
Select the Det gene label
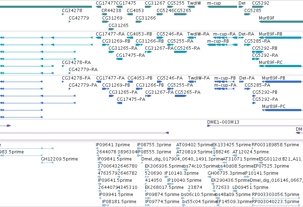point(242,3)
